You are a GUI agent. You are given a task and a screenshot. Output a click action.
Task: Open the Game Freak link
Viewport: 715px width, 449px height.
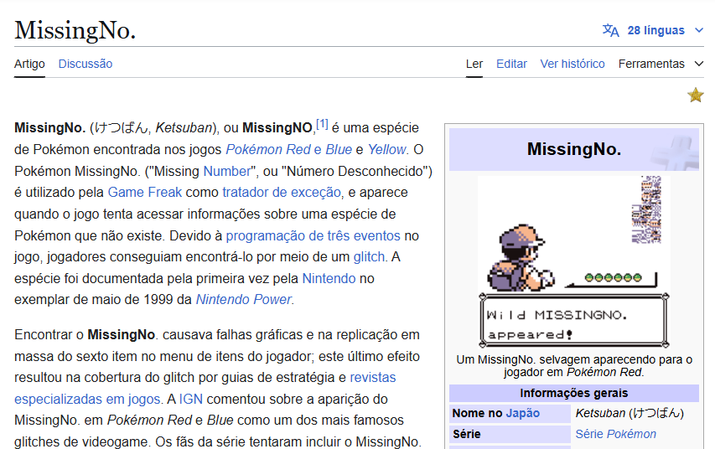click(x=144, y=193)
